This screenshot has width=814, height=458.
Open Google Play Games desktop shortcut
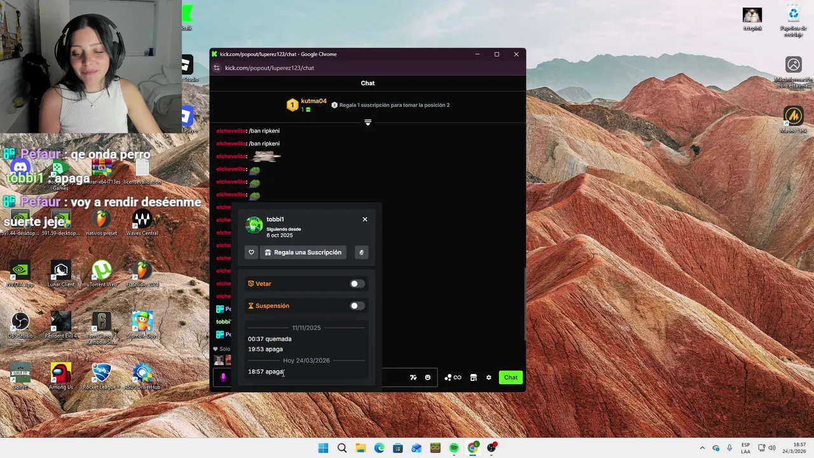click(60, 173)
